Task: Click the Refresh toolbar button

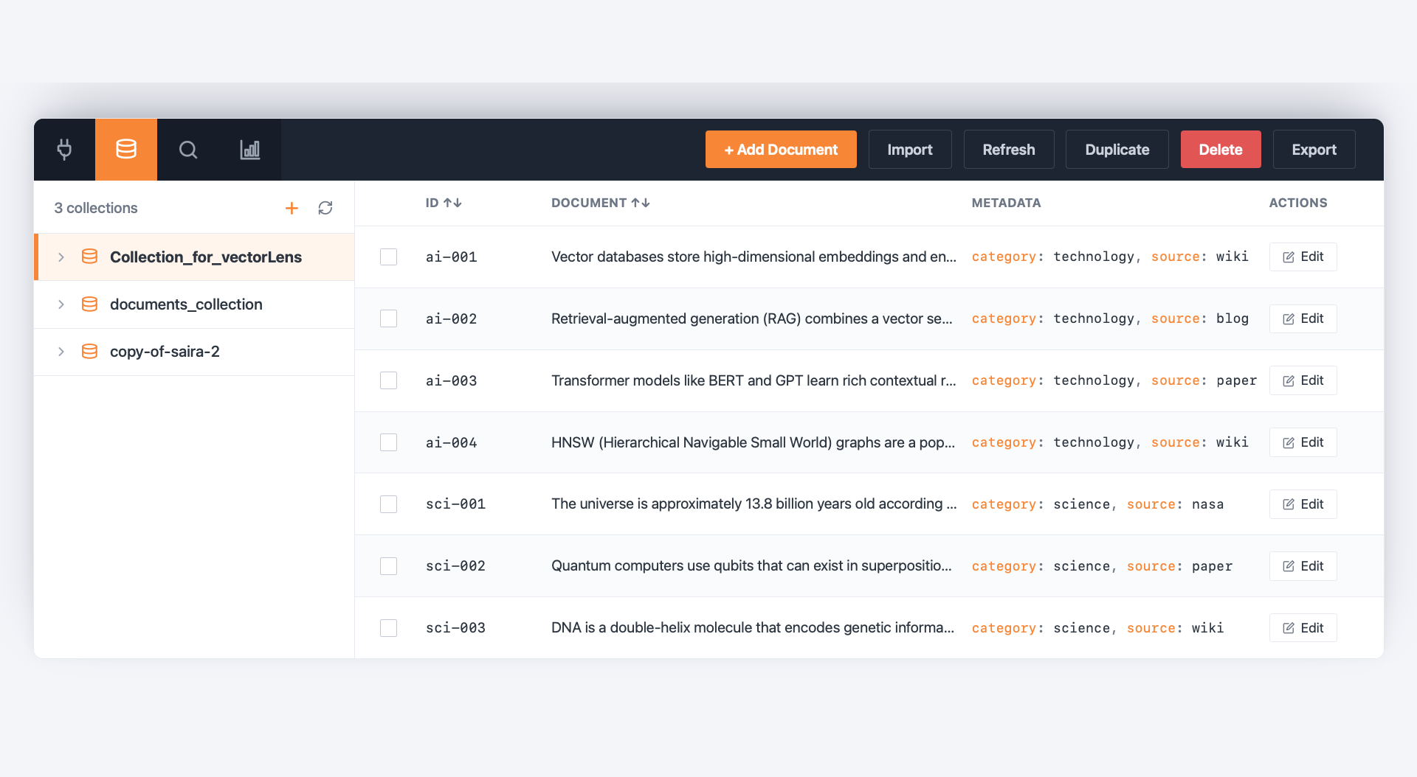Action: pyautogui.click(x=1009, y=150)
